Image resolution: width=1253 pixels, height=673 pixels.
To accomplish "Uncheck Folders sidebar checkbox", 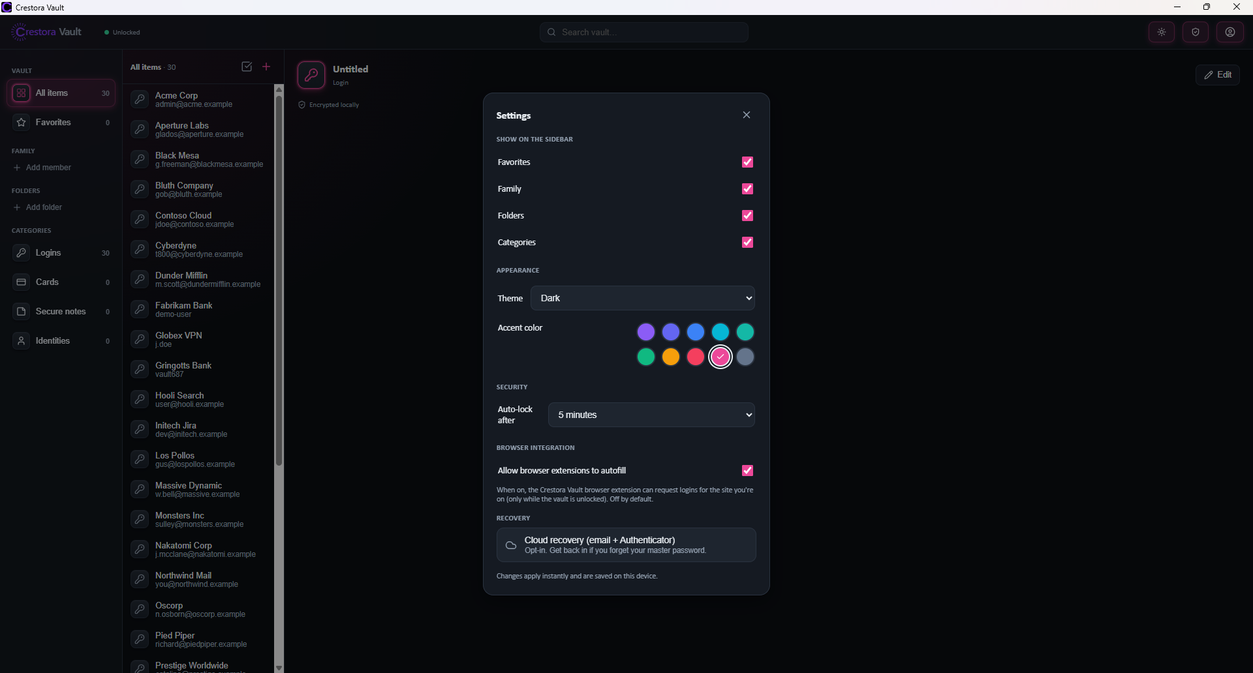I will [748, 215].
